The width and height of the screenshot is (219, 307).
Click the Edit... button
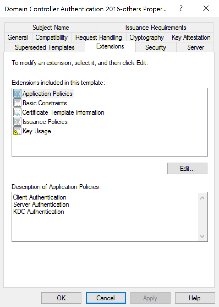[x=187, y=168]
